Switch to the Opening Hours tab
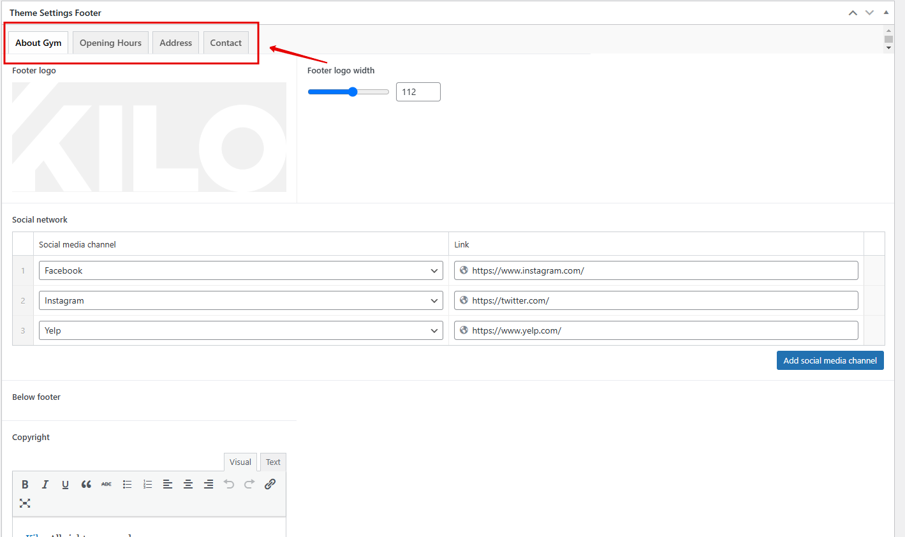Viewport: 905px width, 537px height. [110, 43]
